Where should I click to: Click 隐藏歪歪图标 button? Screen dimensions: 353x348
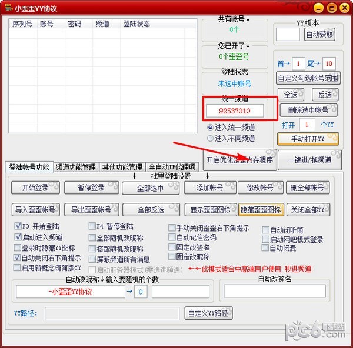click(261, 210)
